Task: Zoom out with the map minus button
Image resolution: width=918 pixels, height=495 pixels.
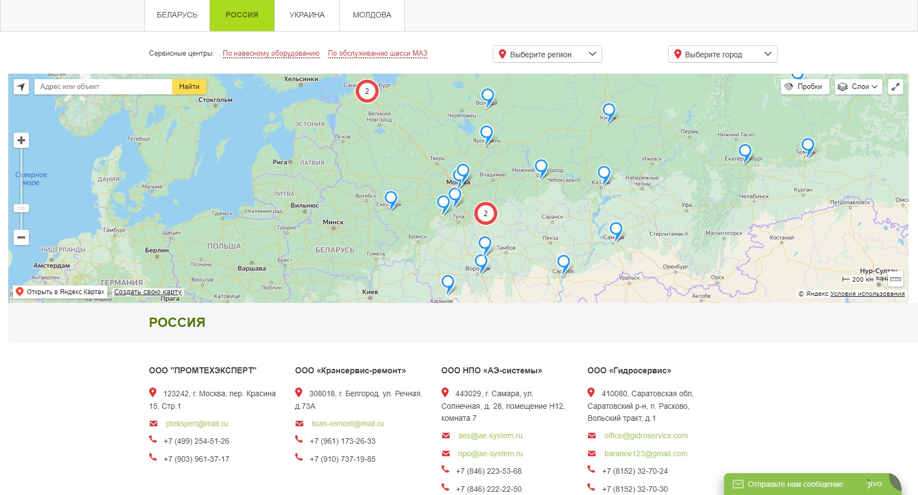Action: [21, 237]
